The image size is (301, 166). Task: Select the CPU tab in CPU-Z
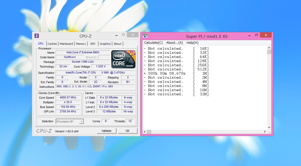(41, 44)
